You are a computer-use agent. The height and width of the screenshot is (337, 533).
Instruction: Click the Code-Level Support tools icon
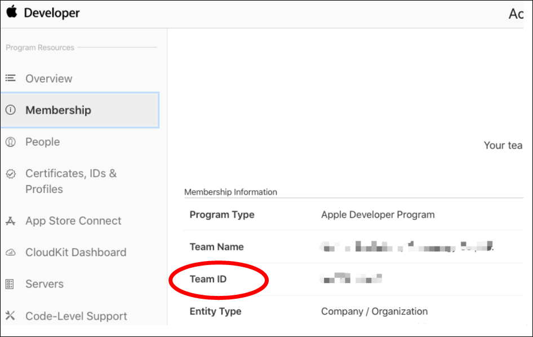click(x=10, y=316)
